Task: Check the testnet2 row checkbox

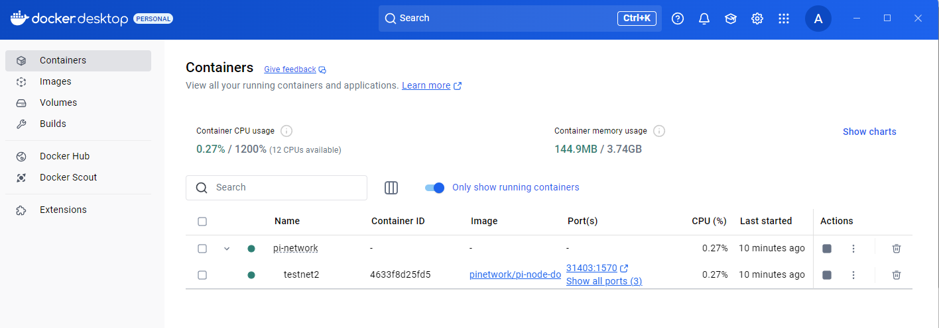Action: click(202, 275)
